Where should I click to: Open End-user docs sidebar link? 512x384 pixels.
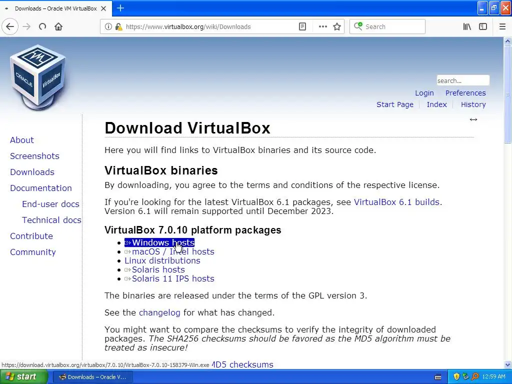[x=50, y=204]
